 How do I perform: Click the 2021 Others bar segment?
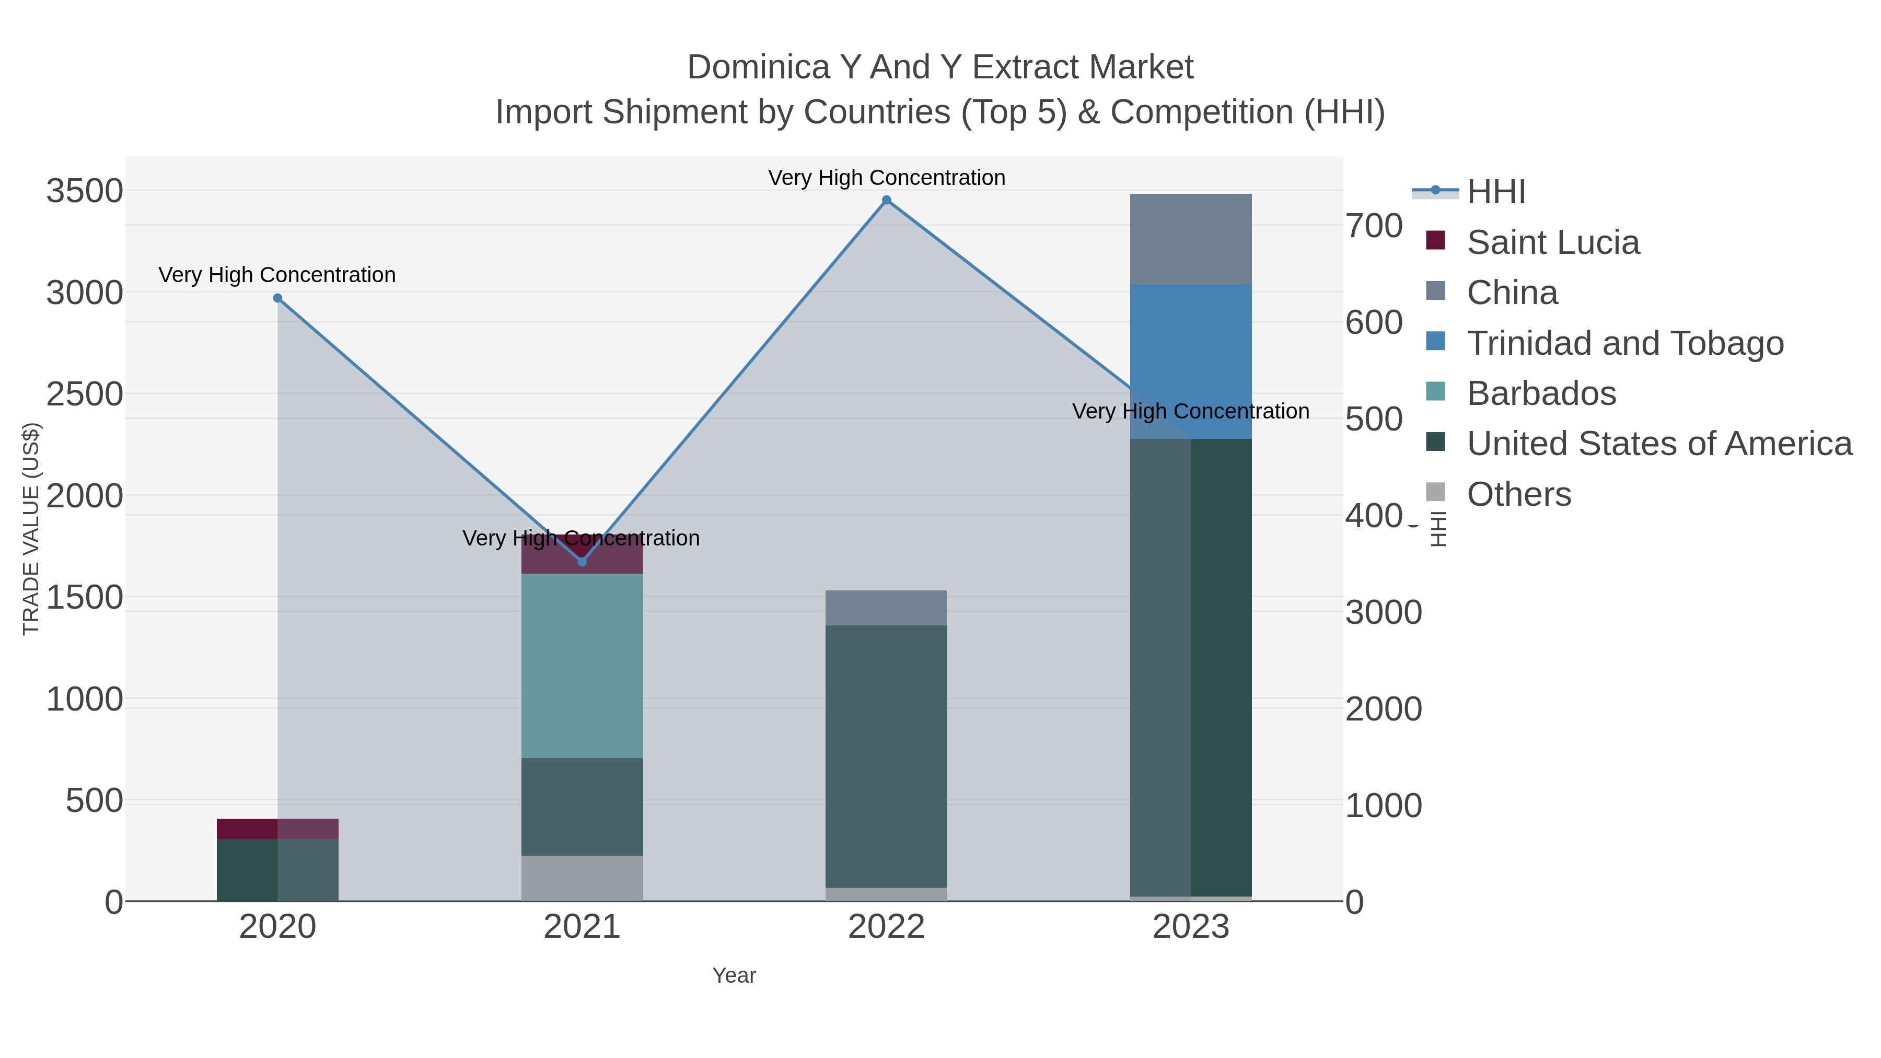click(582, 878)
